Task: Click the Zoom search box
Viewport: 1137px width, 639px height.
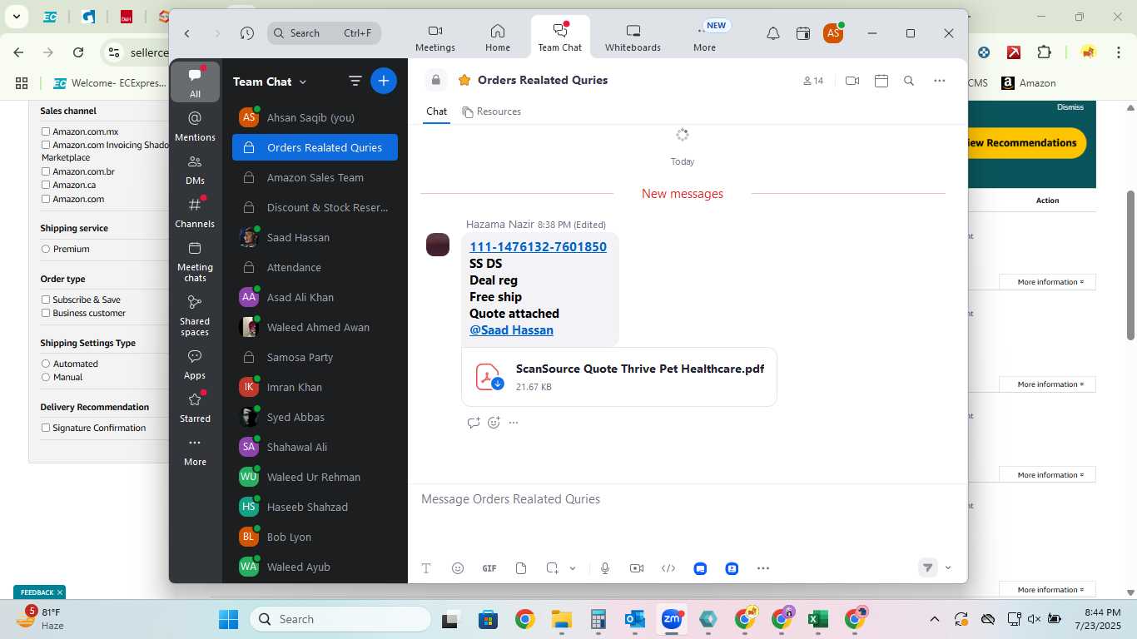Action: pos(325,33)
